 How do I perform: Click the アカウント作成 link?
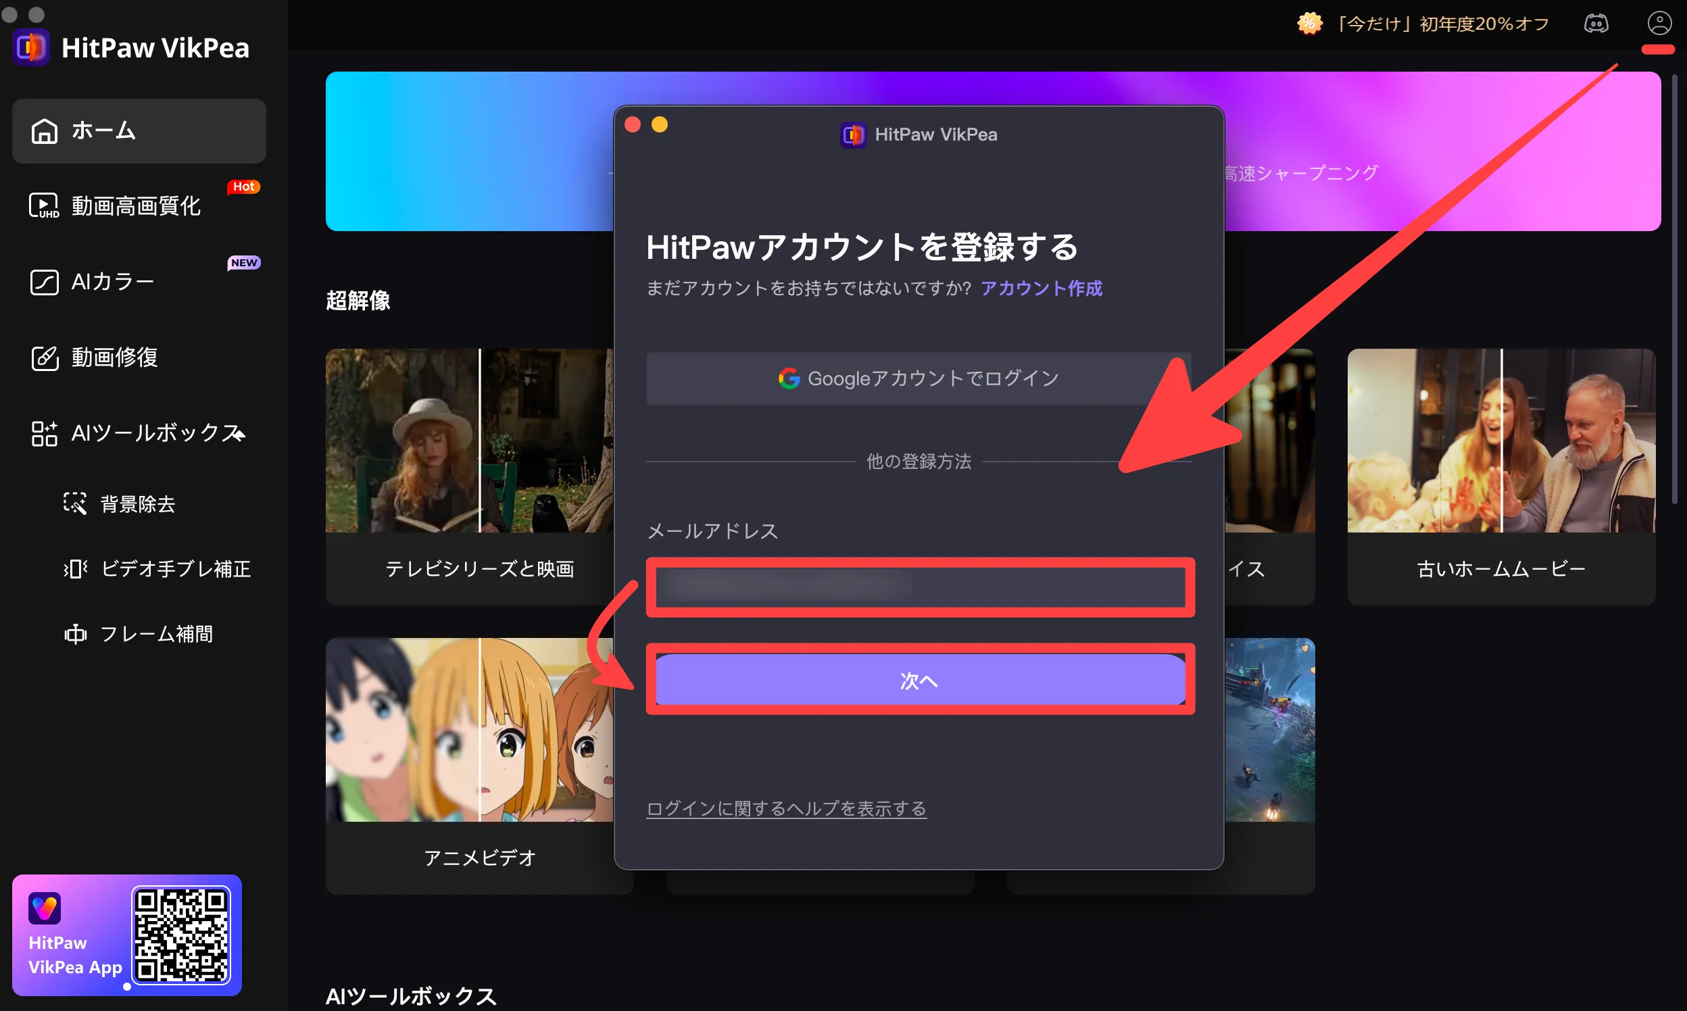pos(1041,288)
